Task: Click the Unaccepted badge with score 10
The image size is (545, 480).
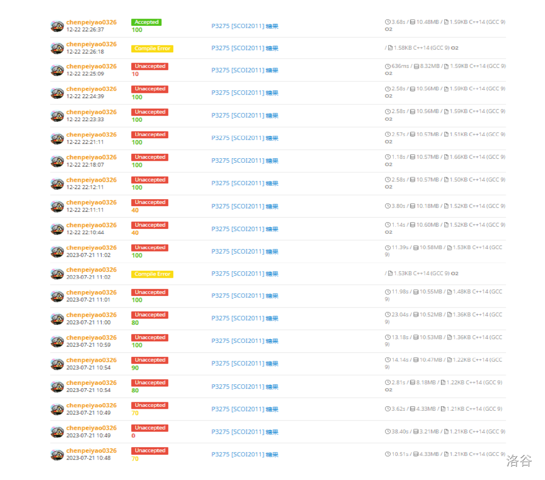Action: pyautogui.click(x=150, y=66)
